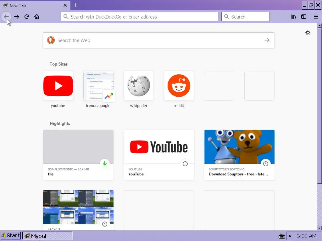
Task: Click the scrollbar up arrow
Action: point(319,26)
